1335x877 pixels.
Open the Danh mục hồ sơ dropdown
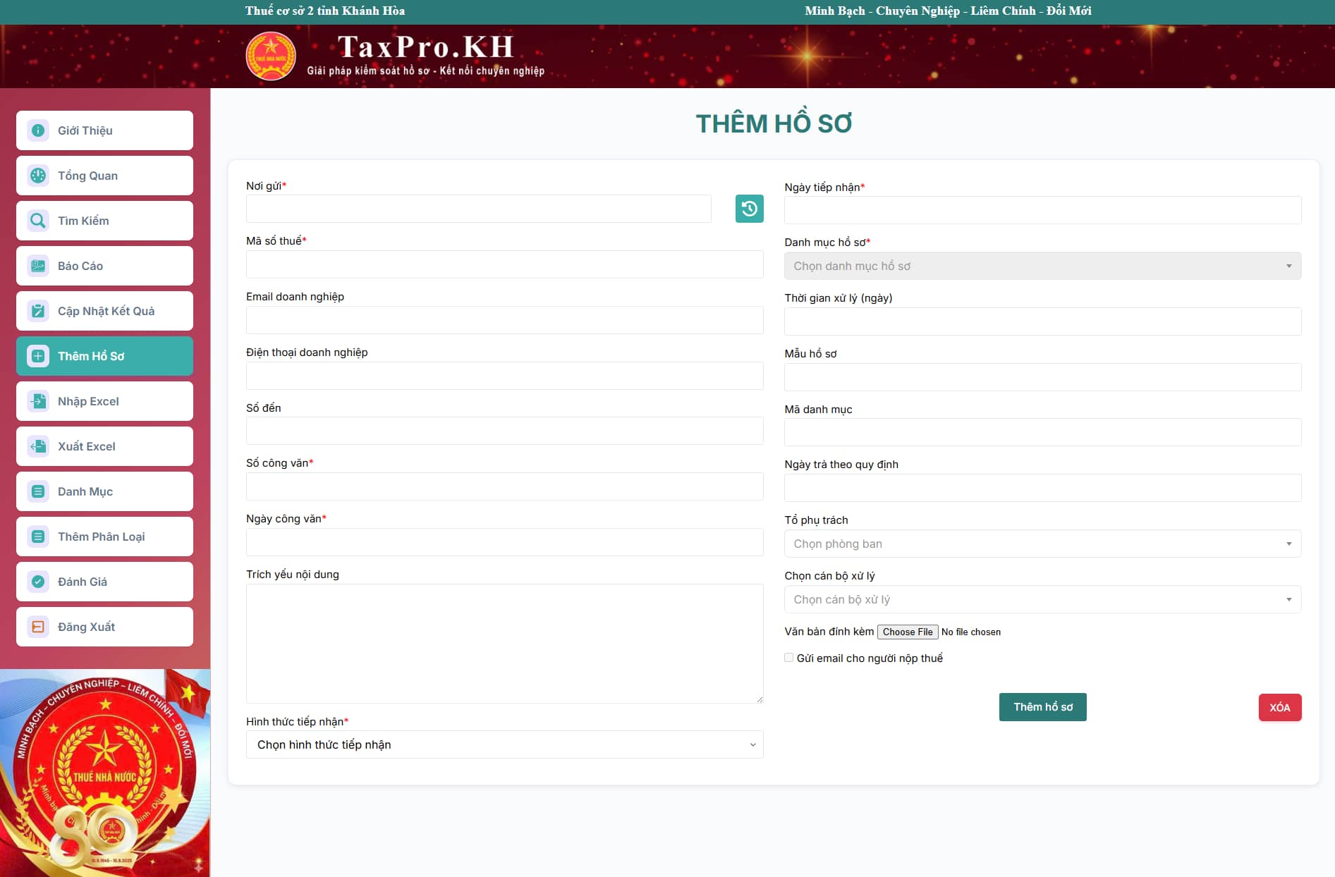(x=1042, y=266)
